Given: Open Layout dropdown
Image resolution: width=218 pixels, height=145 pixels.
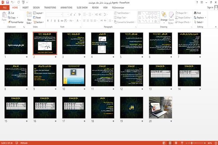Looking at the screenshot, I should click(x=38, y=13).
